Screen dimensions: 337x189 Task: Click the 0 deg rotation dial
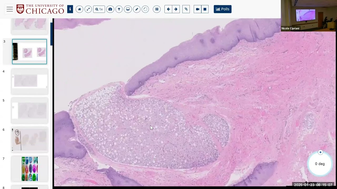pyautogui.click(x=320, y=164)
